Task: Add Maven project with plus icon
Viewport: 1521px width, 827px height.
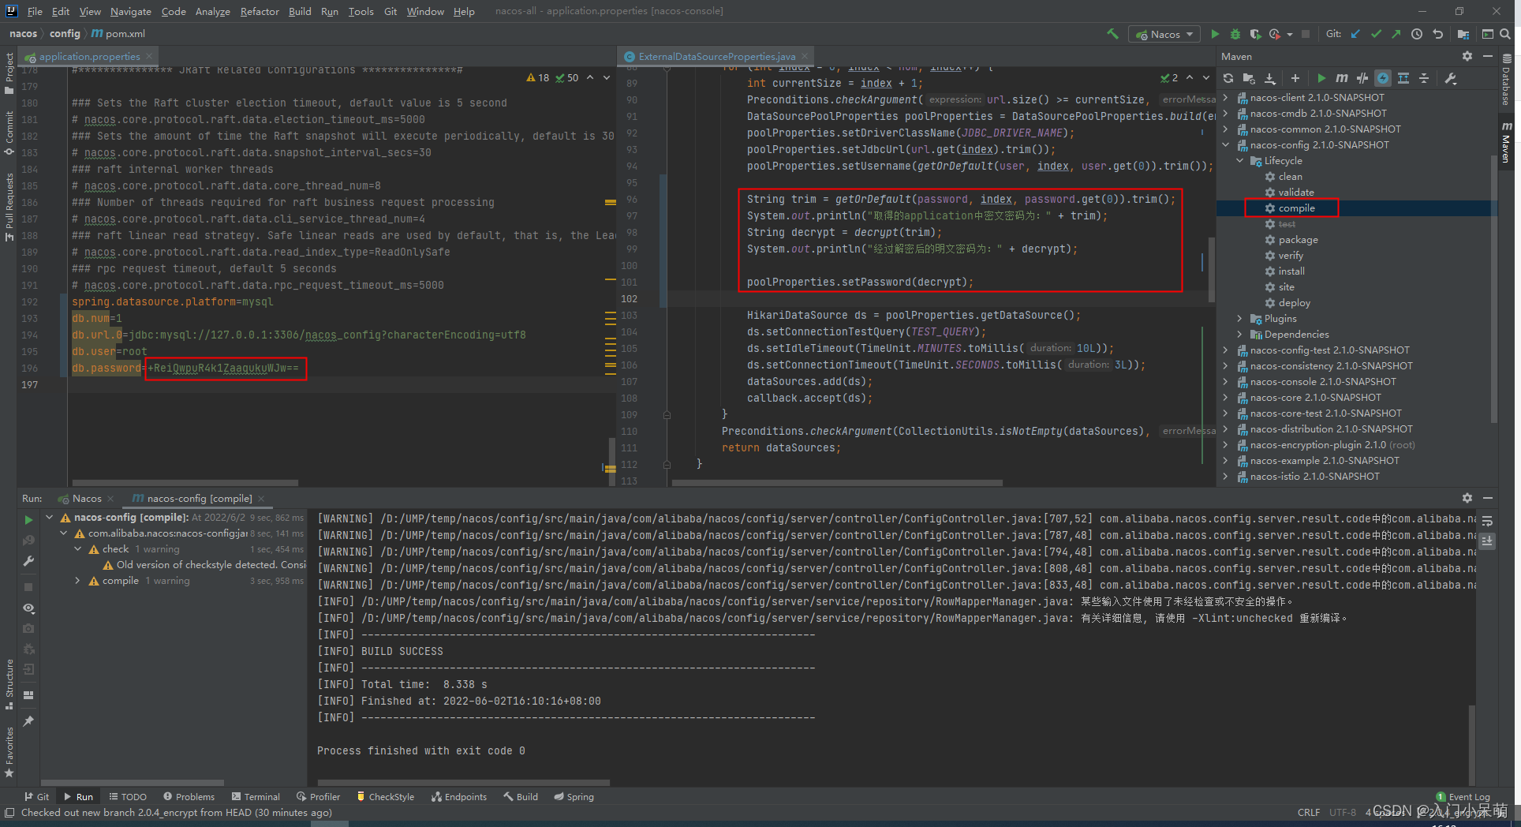Action: click(x=1295, y=78)
